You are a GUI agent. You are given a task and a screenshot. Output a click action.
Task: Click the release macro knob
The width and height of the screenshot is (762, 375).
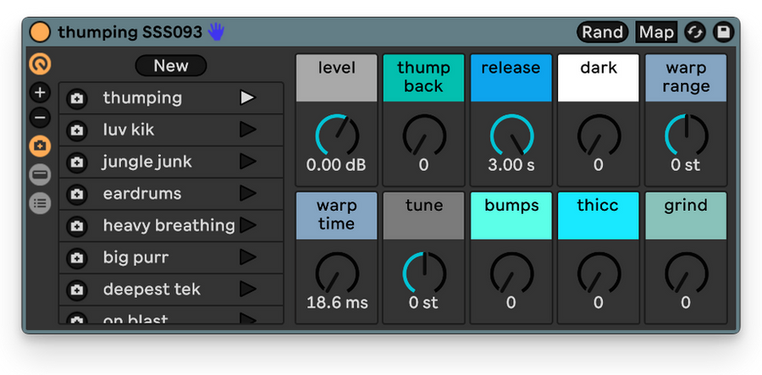coord(511,135)
